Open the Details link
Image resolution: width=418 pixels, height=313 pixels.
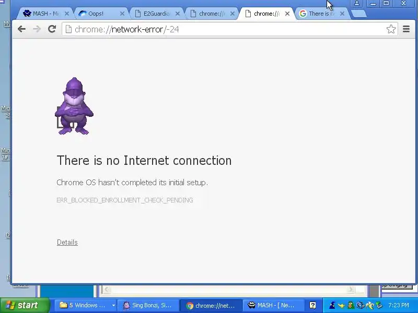click(67, 242)
